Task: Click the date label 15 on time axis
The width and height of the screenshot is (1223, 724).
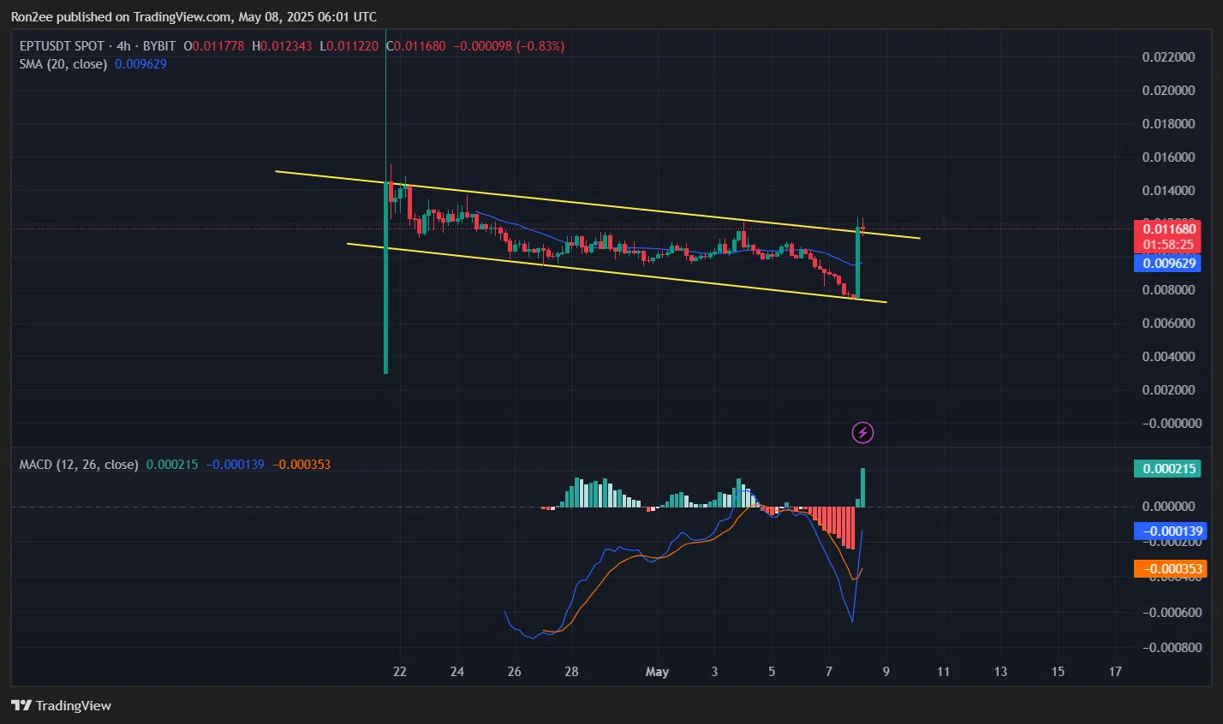Action: pyautogui.click(x=1058, y=672)
